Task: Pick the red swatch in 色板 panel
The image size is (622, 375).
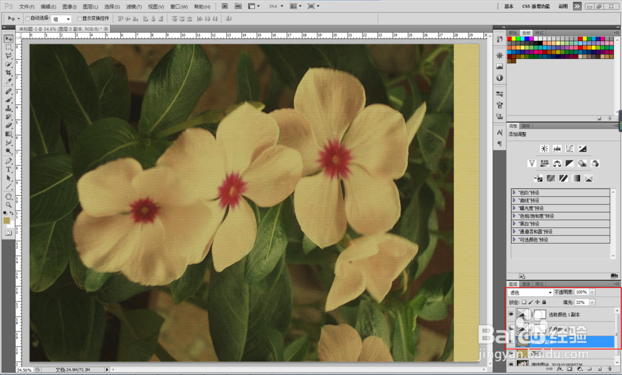Action: pyautogui.click(x=510, y=39)
